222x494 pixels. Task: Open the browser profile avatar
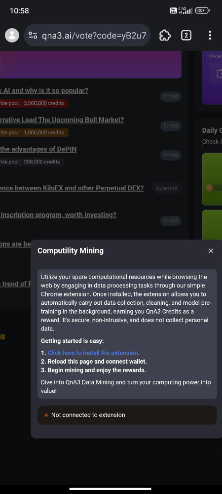12,35
